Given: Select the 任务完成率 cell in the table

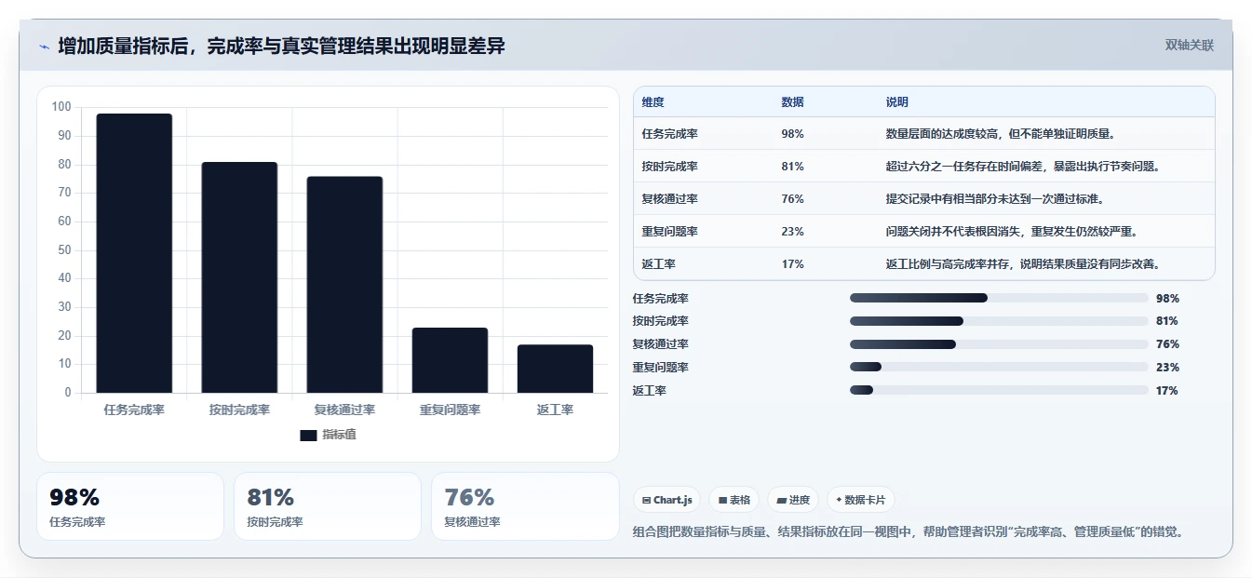Looking at the screenshot, I should (x=670, y=134).
